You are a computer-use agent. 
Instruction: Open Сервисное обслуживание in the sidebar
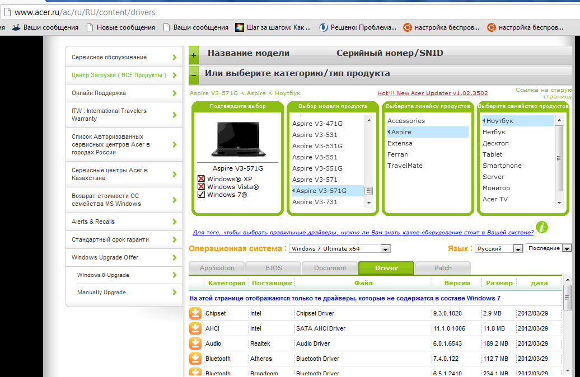pyautogui.click(x=109, y=57)
